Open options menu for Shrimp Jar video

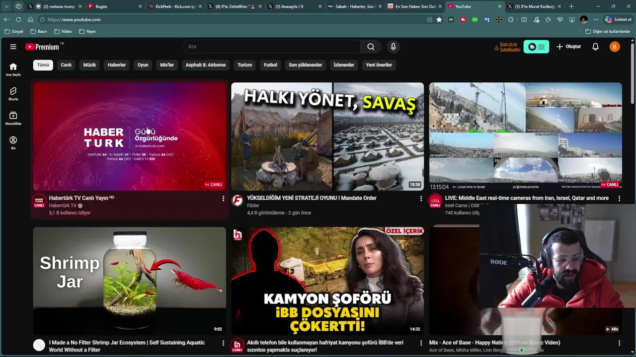(x=223, y=343)
